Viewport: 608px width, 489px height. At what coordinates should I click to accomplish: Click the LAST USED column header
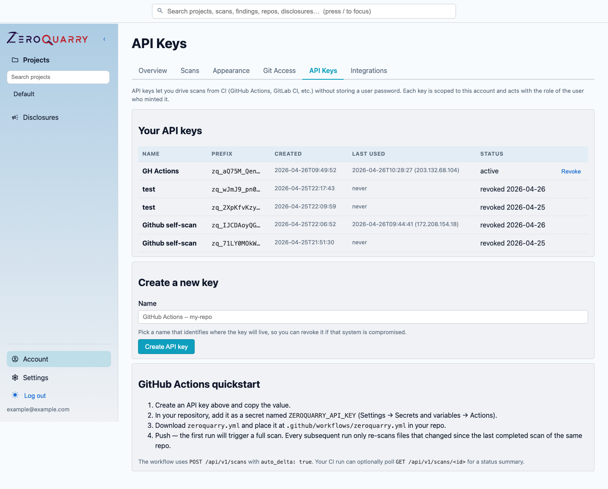[x=369, y=154]
